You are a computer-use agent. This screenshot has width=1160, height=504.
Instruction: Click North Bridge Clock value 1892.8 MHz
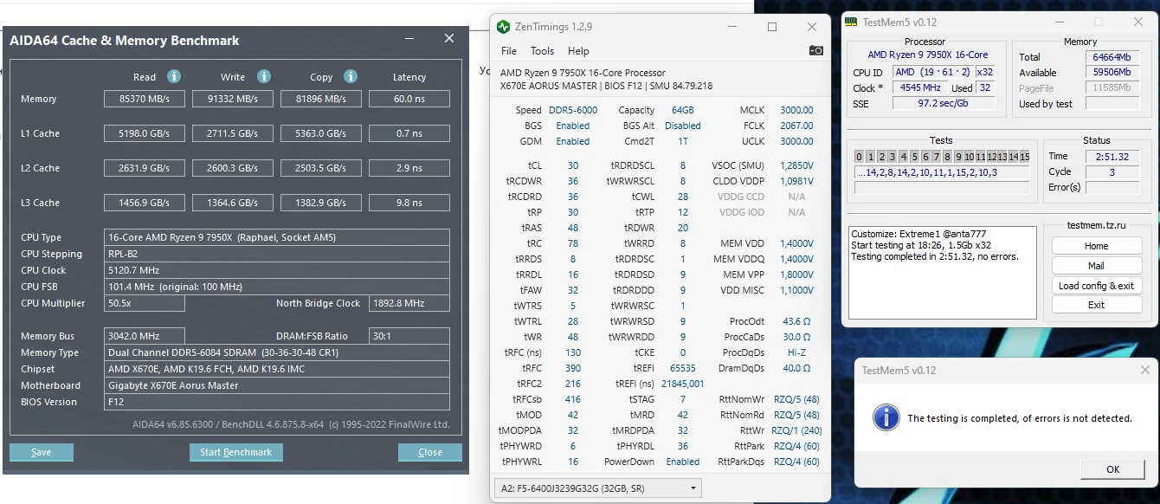point(409,303)
